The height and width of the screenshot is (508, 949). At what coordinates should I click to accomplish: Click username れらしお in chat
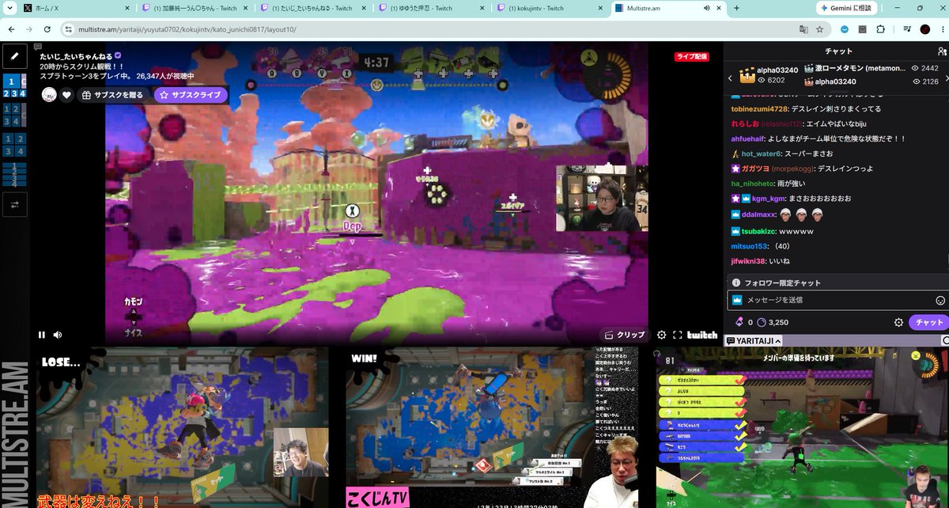point(746,123)
